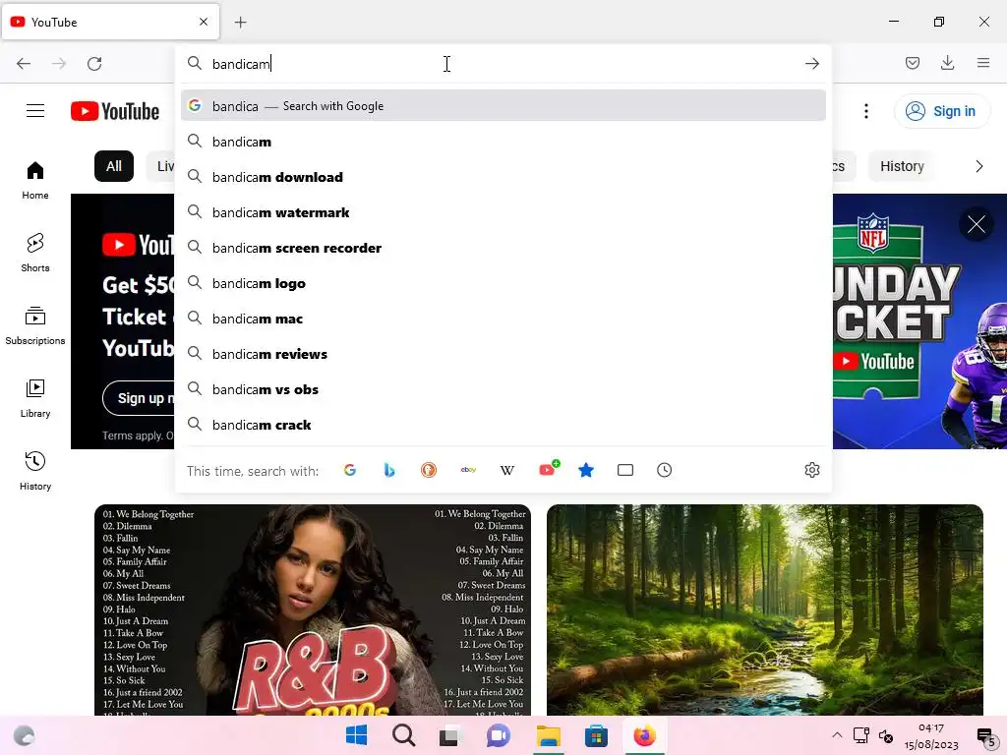Pick 'bandicam crack' suggestion
Viewport: 1007px width, 755px height.
[x=503, y=425]
